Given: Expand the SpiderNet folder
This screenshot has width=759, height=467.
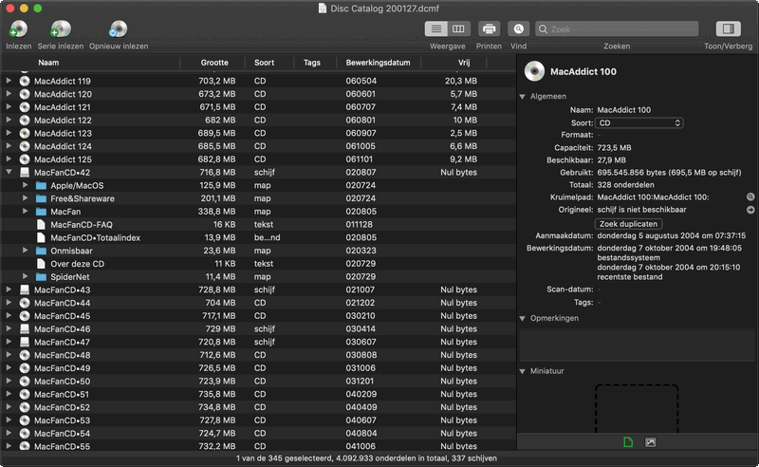Looking at the screenshot, I should click(26, 276).
